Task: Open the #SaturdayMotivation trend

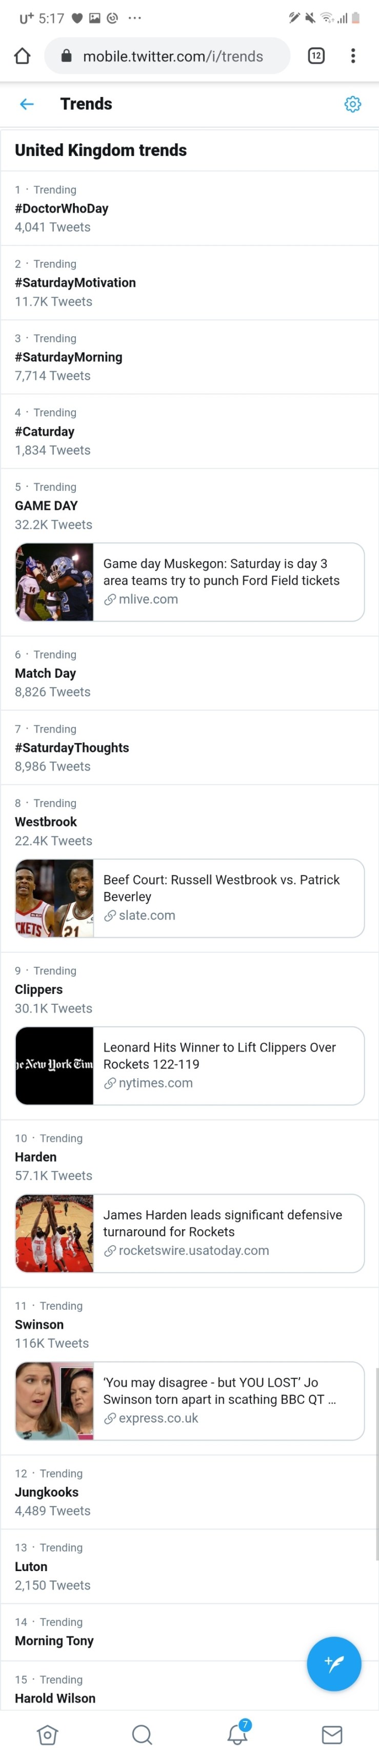Action: [75, 282]
